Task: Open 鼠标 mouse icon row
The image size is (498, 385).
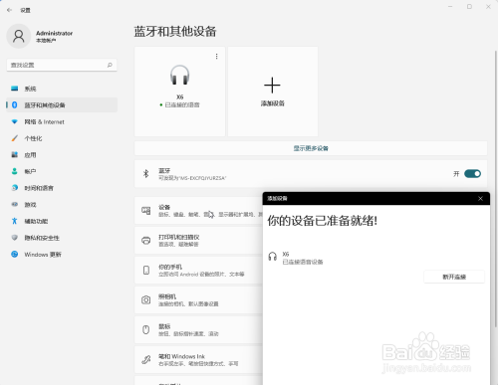Action: point(198,330)
